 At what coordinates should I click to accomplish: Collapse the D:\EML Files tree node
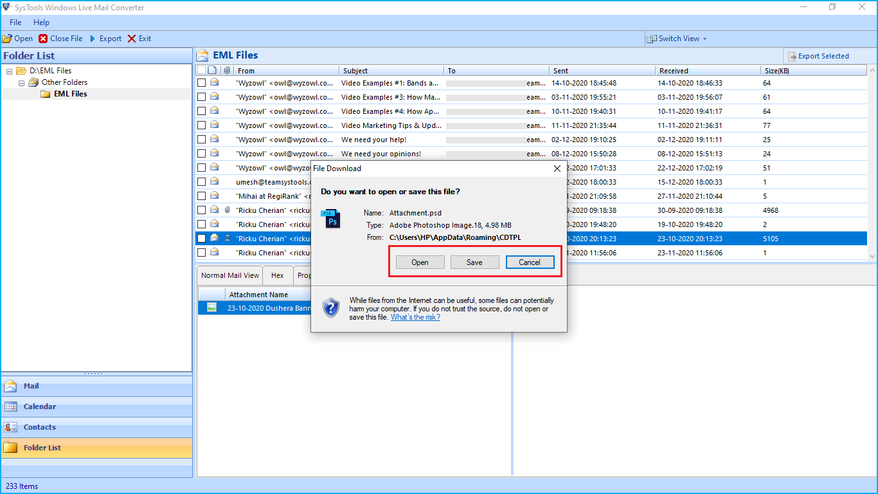(9, 71)
